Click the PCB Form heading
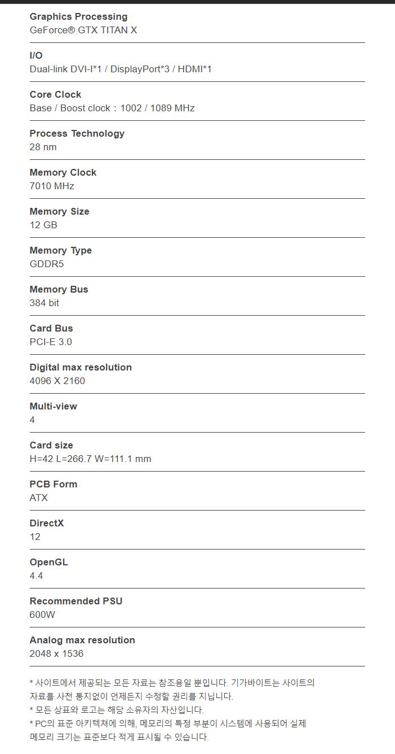The height and width of the screenshot is (754, 395). pyautogui.click(x=54, y=485)
